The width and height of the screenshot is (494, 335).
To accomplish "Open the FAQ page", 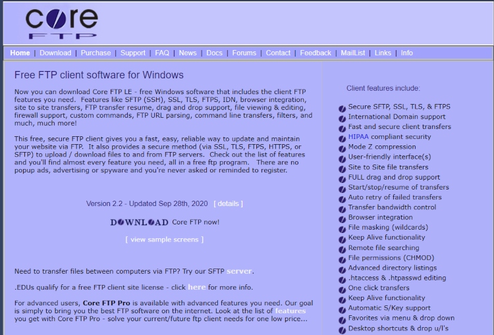I will coord(162,53).
